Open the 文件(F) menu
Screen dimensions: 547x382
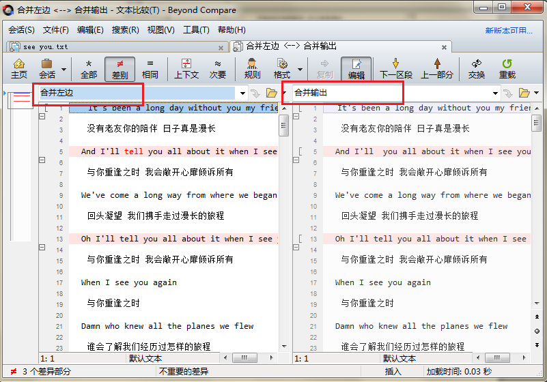coord(56,30)
